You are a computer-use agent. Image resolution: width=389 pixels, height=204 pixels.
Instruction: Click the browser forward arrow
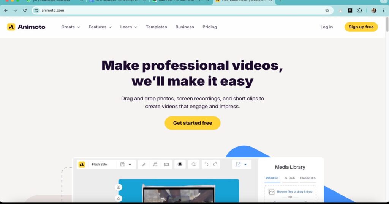click(15, 10)
